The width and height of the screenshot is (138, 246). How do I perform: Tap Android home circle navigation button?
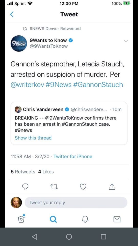point(69,237)
